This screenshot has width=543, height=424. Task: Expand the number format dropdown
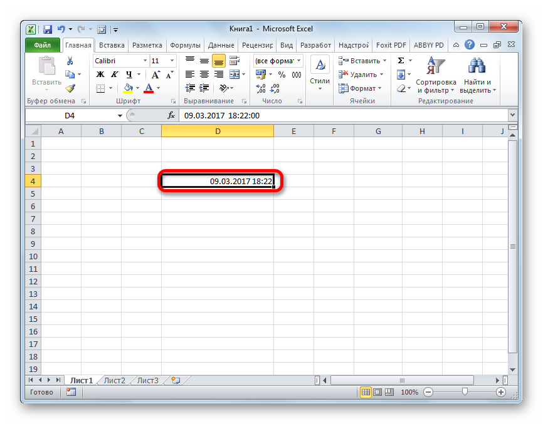pos(298,61)
